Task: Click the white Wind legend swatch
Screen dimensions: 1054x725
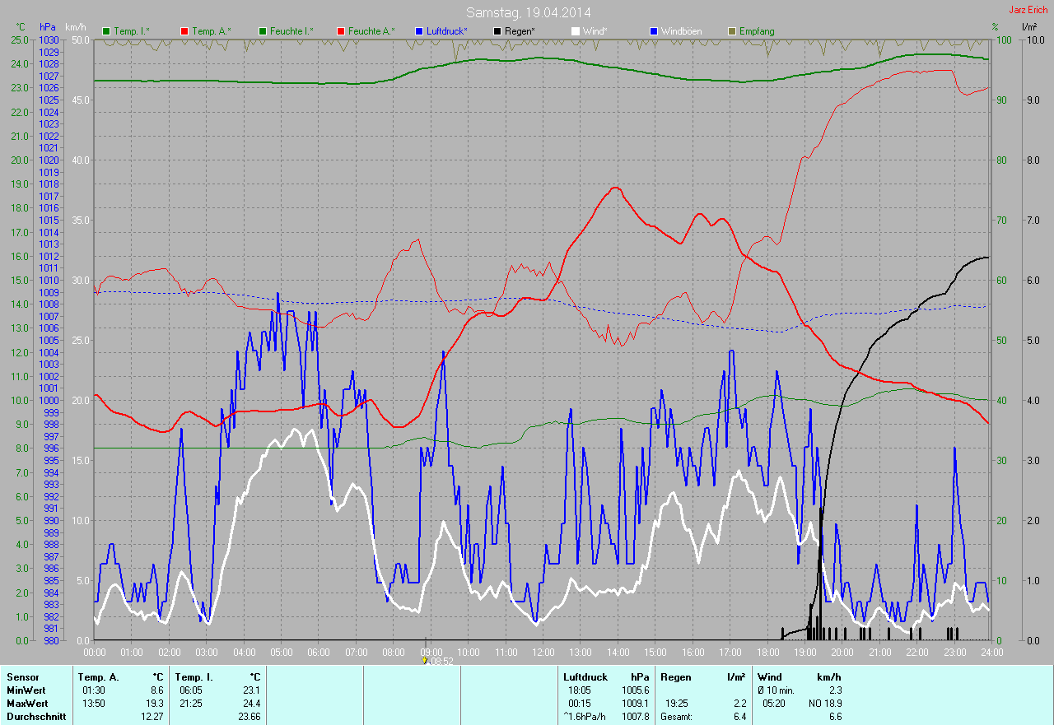Action: 576,31
